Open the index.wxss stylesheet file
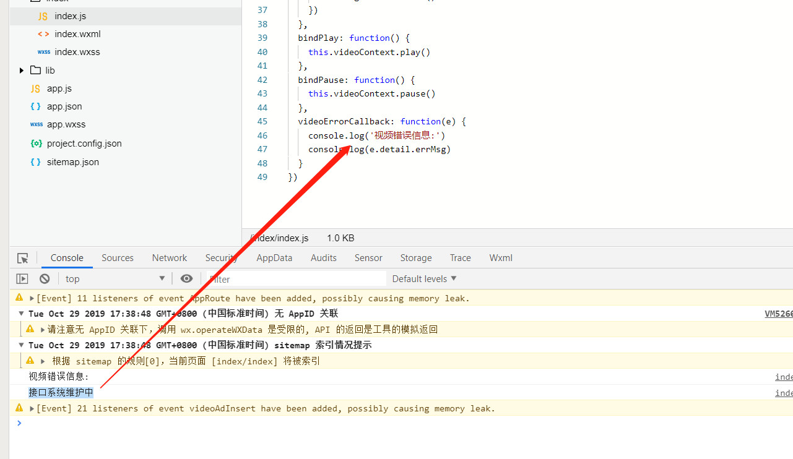Image resolution: width=793 pixels, height=459 pixels. 77,52
